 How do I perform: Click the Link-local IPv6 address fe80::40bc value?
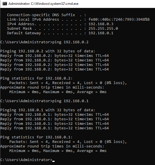pos(119,20)
